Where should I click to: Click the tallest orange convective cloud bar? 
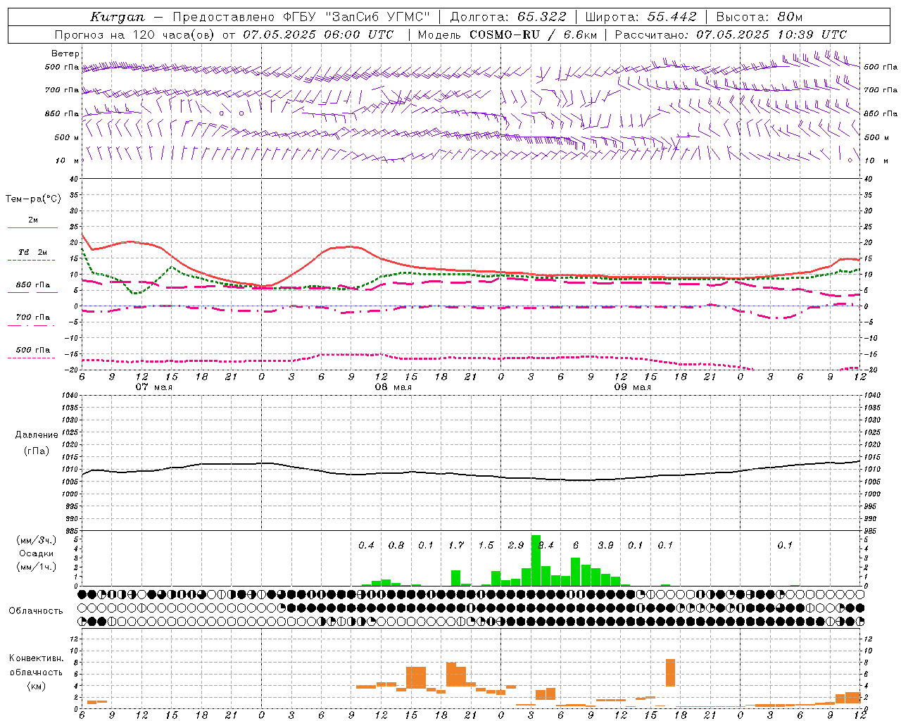670,672
